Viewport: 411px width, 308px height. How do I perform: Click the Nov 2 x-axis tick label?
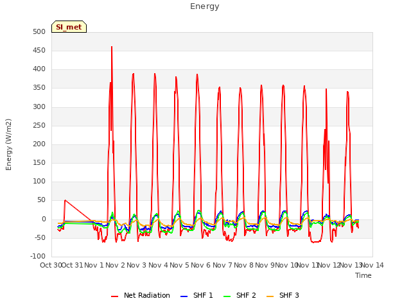tap(116, 265)
